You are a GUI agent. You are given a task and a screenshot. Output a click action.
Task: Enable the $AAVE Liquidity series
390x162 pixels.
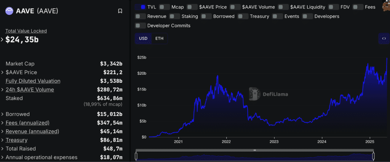[283, 7]
